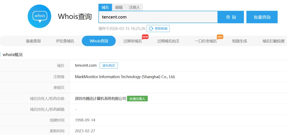The width and height of the screenshot is (287, 135).
Task: Click the registrar MarkMonitor Information Technology value
Action: click(125, 77)
